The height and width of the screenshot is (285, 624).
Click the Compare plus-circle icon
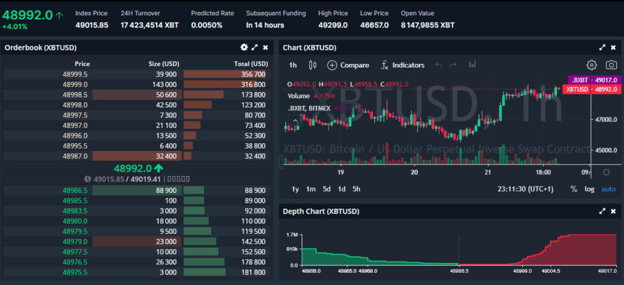pyautogui.click(x=332, y=65)
